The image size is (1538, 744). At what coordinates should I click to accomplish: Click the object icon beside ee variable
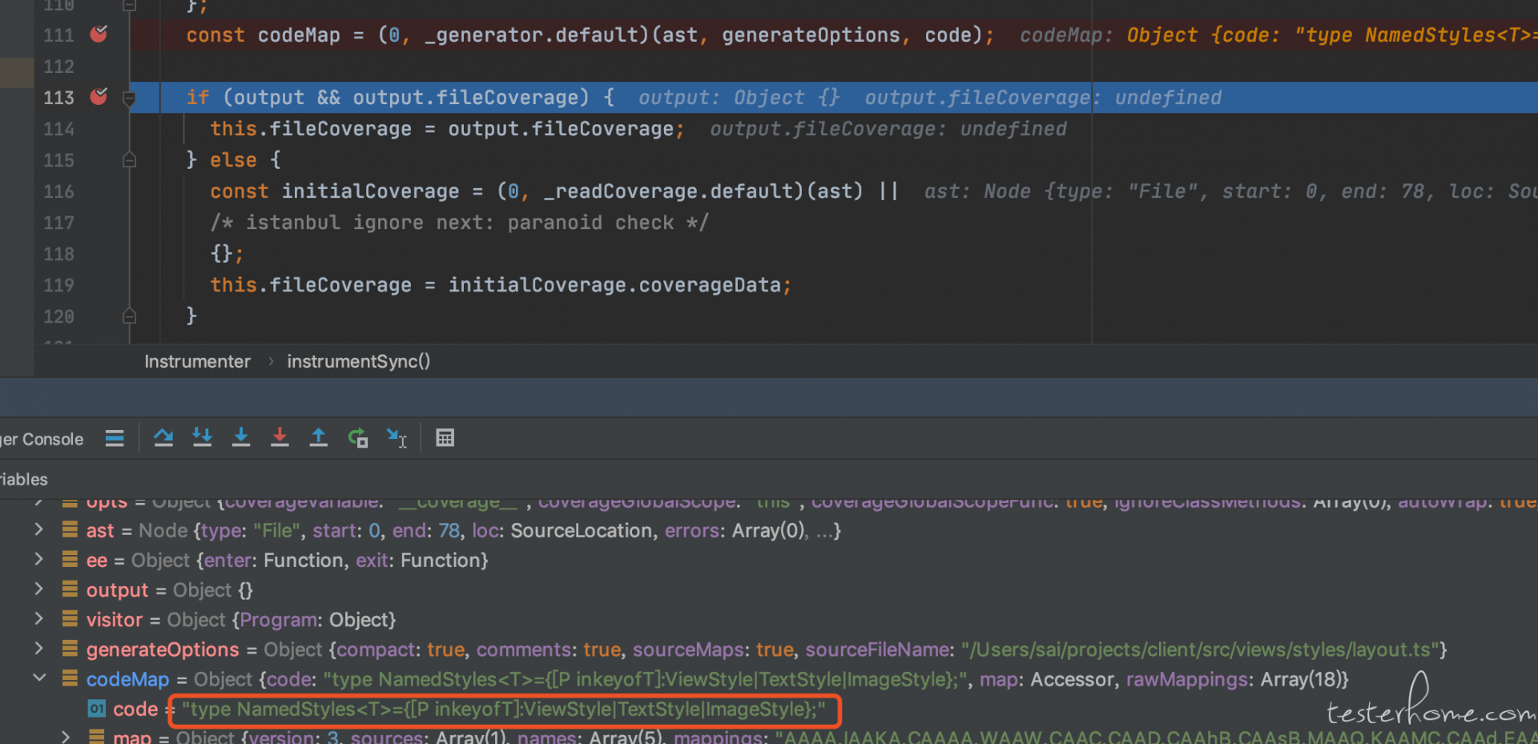click(x=70, y=560)
